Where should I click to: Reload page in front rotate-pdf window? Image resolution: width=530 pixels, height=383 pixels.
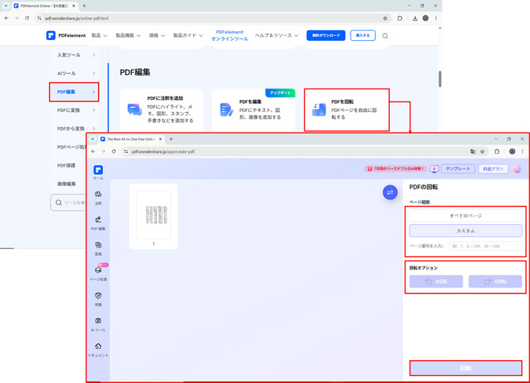pyautogui.click(x=114, y=151)
